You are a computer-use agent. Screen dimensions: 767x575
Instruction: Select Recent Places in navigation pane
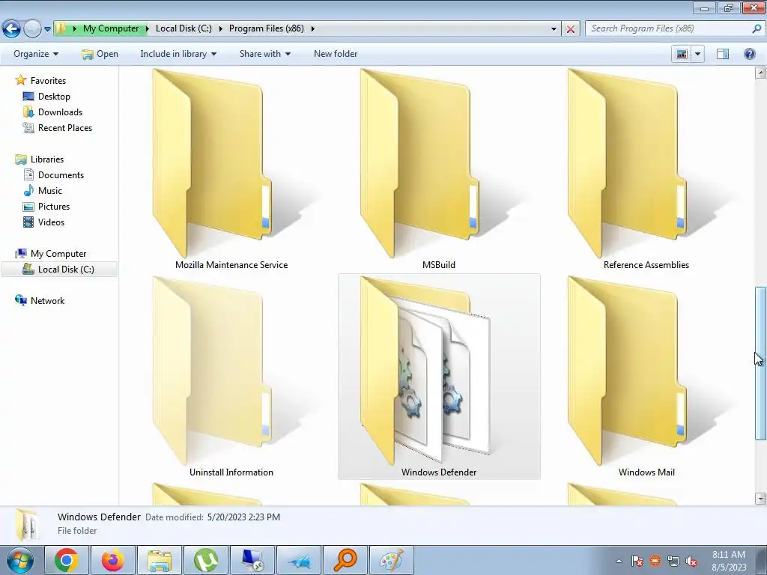tap(64, 127)
